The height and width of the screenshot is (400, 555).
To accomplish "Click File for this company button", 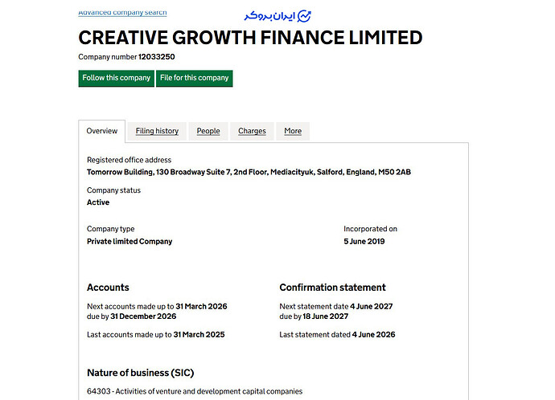I will point(195,78).
